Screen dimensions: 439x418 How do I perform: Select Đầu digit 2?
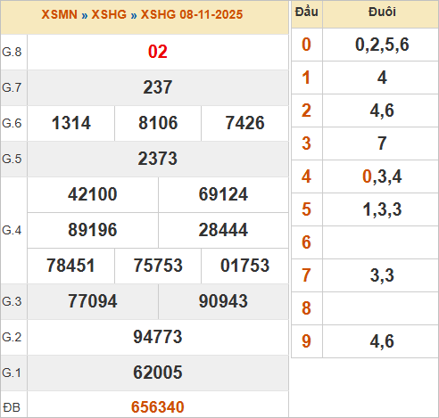pos(306,111)
